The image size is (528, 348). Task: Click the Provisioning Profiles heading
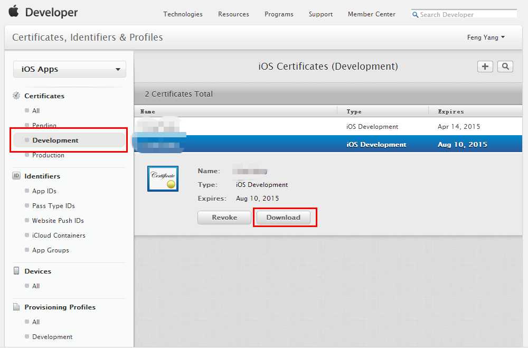60,307
